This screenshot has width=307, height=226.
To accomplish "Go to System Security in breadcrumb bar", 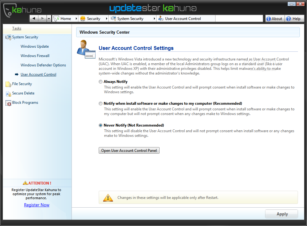I will (x=131, y=19).
